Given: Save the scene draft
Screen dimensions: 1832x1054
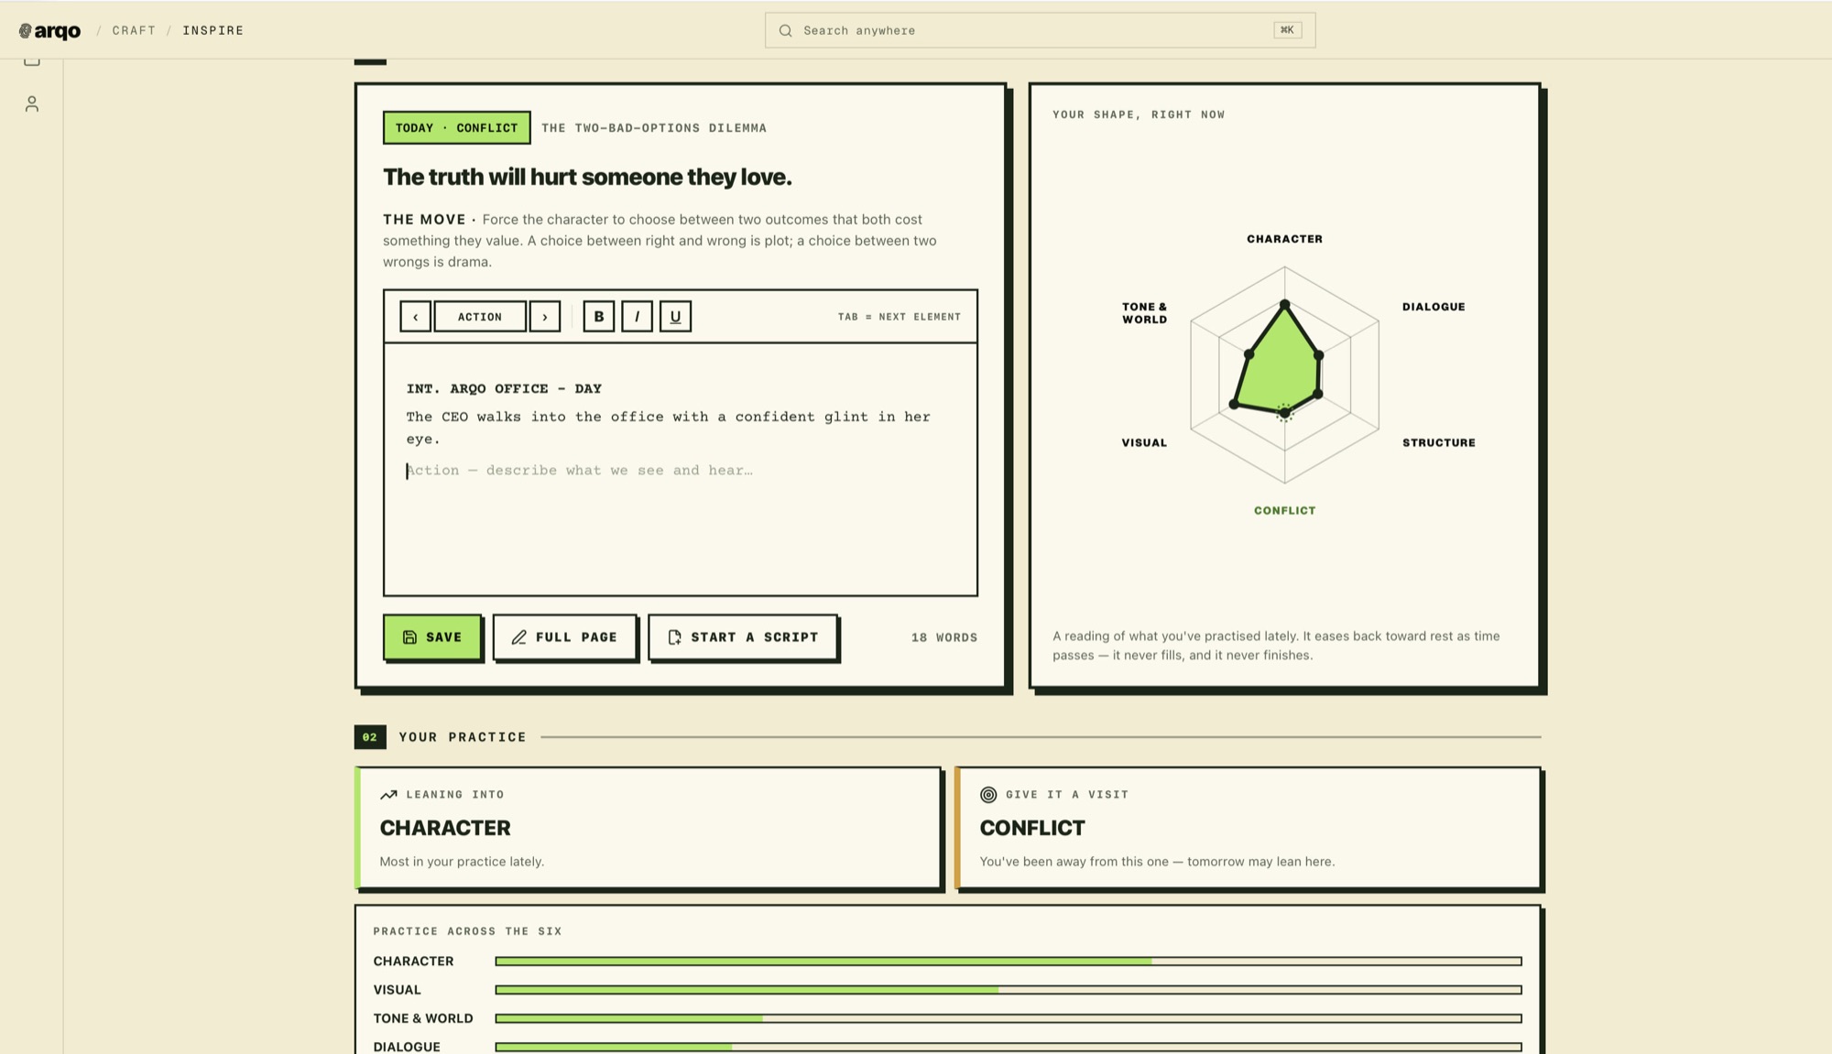Looking at the screenshot, I should [432, 637].
